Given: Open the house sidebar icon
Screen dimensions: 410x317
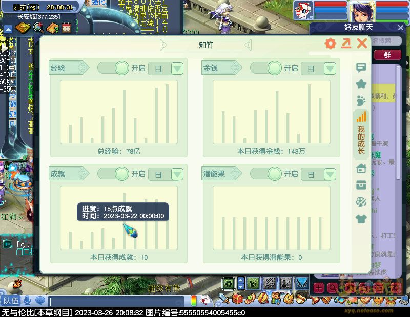Looking at the screenshot, I should (x=361, y=168).
